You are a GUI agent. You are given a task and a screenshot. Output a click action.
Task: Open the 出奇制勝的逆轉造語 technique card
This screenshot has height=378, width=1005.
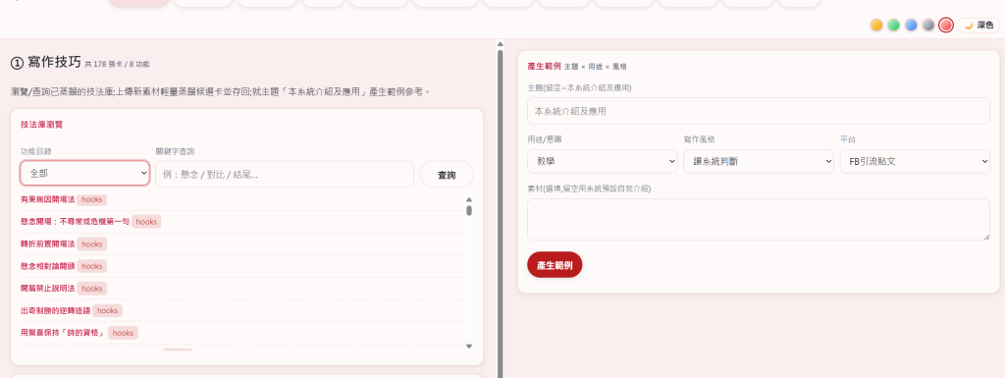[x=55, y=310]
